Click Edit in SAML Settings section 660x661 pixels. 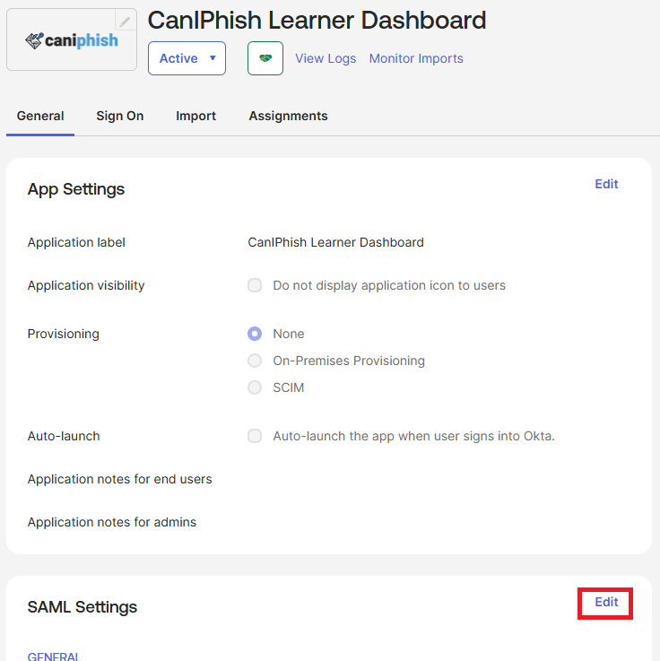tap(606, 602)
